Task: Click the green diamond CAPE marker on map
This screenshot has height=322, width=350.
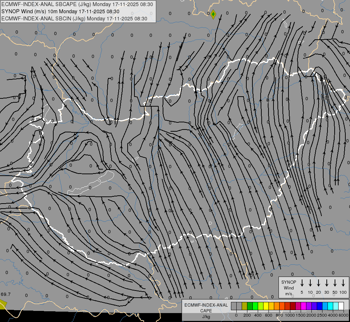Action: click(x=213, y=14)
